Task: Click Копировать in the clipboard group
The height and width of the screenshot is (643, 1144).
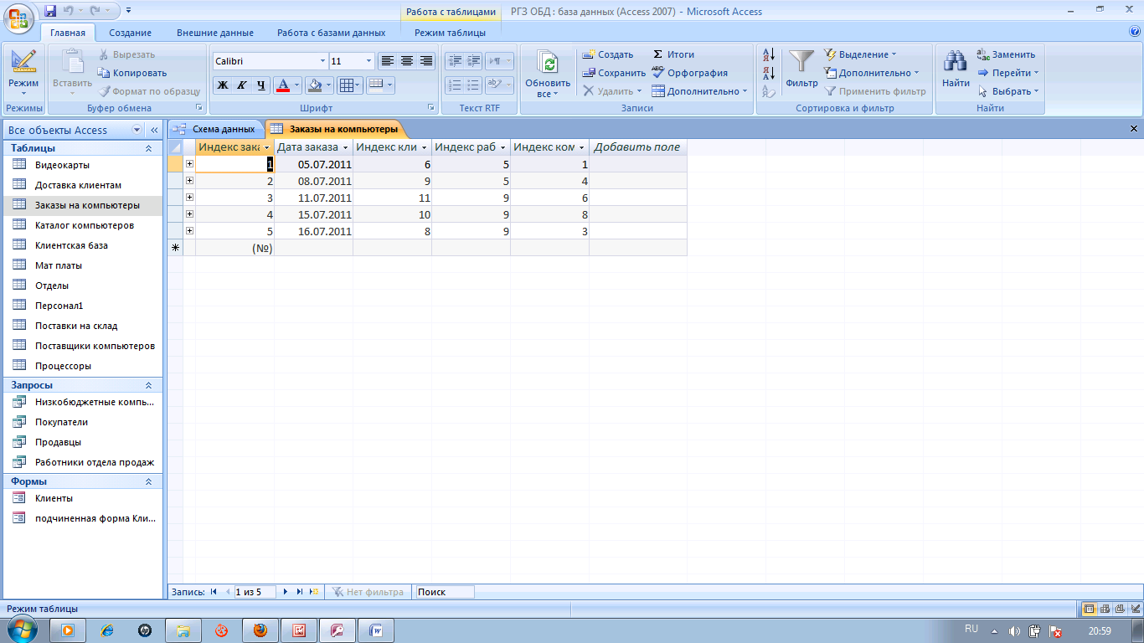Action: click(x=133, y=73)
